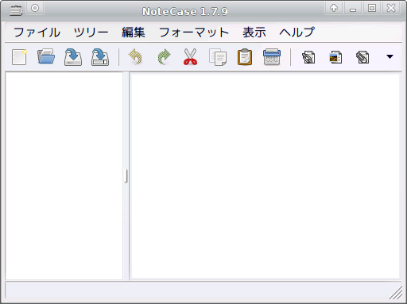Redo with the green arrow icon
The image size is (407, 304).
click(x=164, y=56)
